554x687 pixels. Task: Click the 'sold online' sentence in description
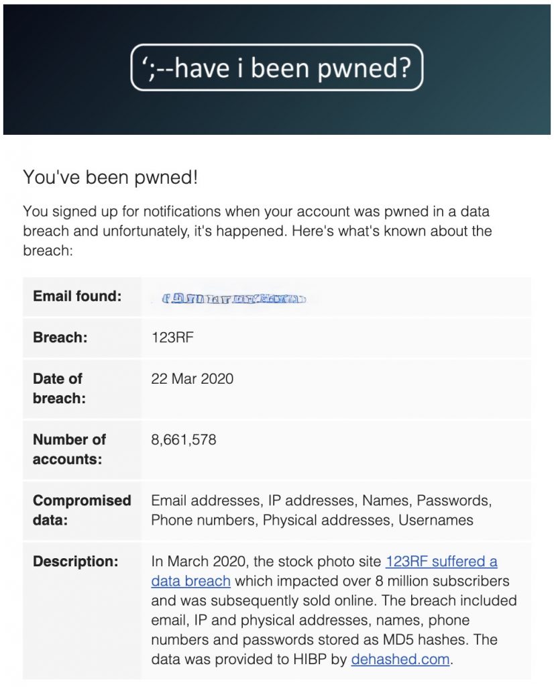[263, 600]
